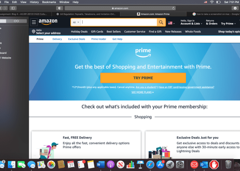
Task: Click the orange TRY PRIME button
Action: click(x=143, y=78)
